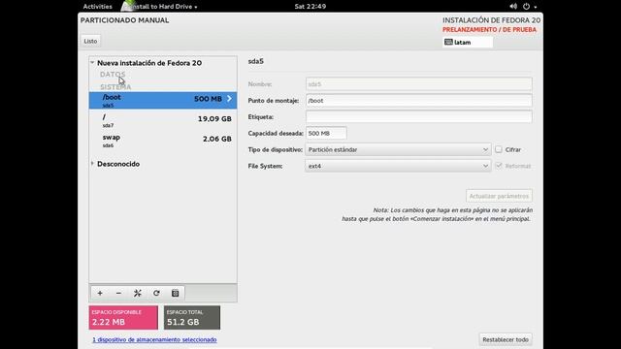This screenshot has height=349, width=621.
Task: Select the / sda7 partition row
Action: tap(163, 120)
